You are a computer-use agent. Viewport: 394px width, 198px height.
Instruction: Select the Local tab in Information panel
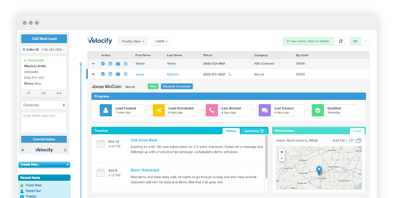click(357, 131)
